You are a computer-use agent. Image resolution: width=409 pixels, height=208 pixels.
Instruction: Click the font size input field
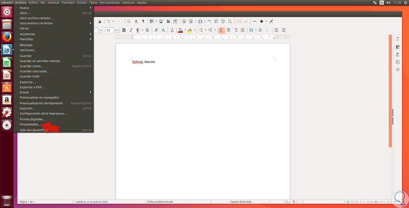tap(109, 30)
